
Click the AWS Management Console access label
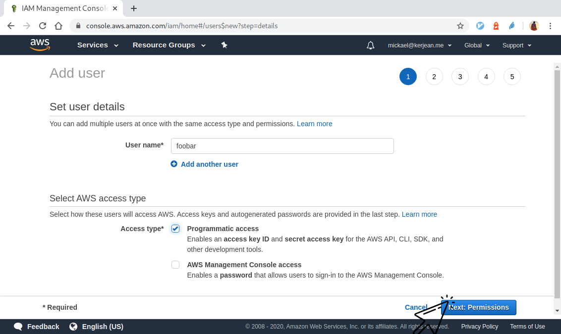point(244,265)
